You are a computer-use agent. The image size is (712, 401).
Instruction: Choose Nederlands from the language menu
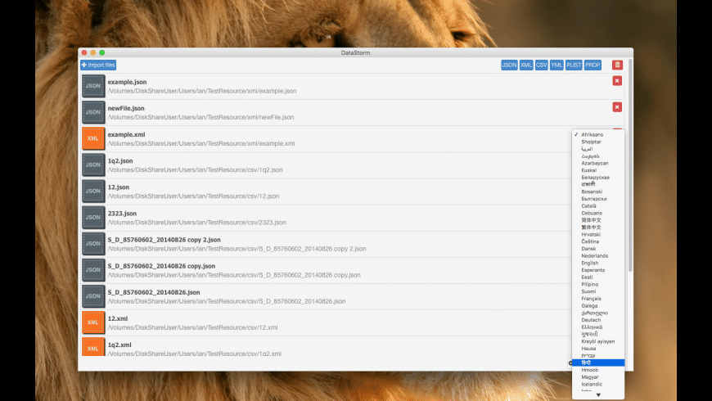(x=598, y=255)
